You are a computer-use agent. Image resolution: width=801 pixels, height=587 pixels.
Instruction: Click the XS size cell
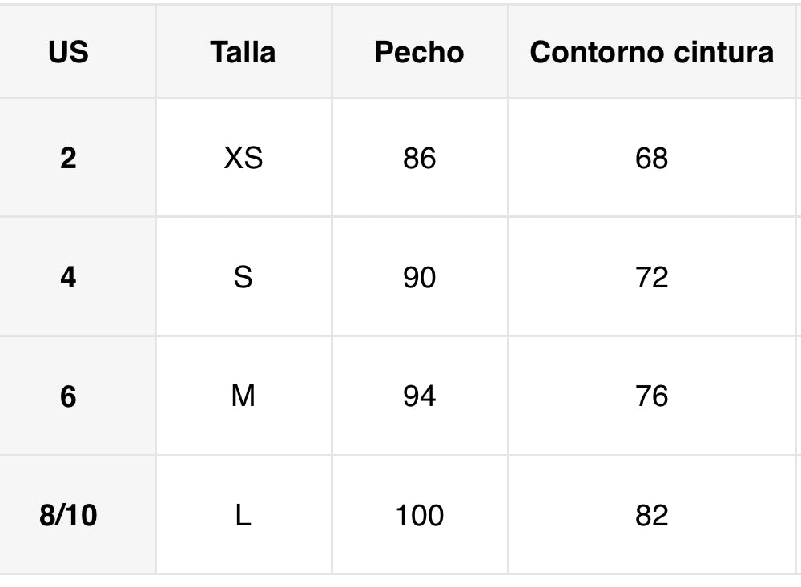click(243, 158)
